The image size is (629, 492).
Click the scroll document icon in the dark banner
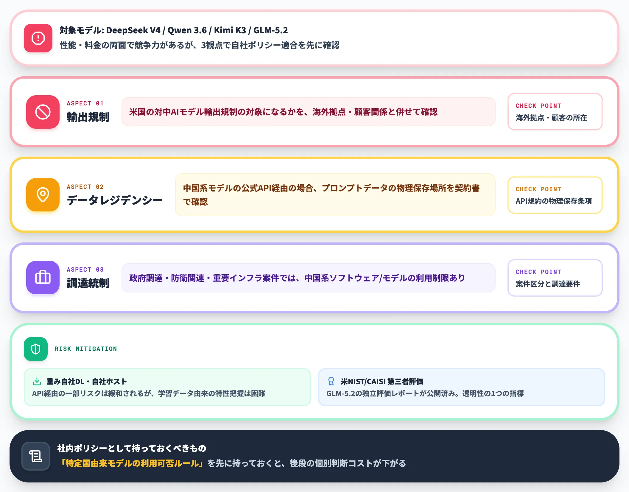(x=36, y=456)
